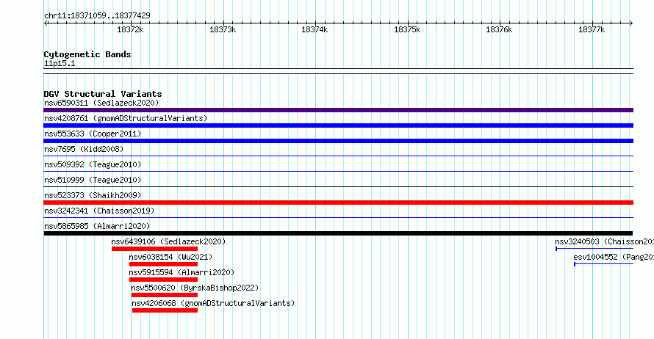The image size is (654, 339).
Task: Open the nsv553633 (Cooper2011) label
Action: (x=93, y=134)
